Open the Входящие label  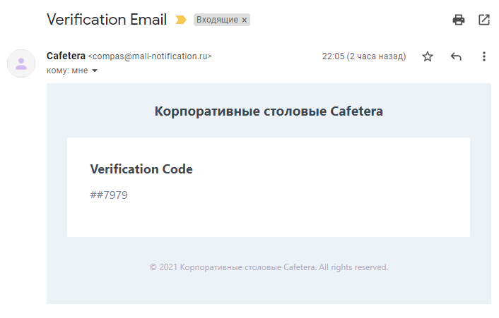click(217, 20)
